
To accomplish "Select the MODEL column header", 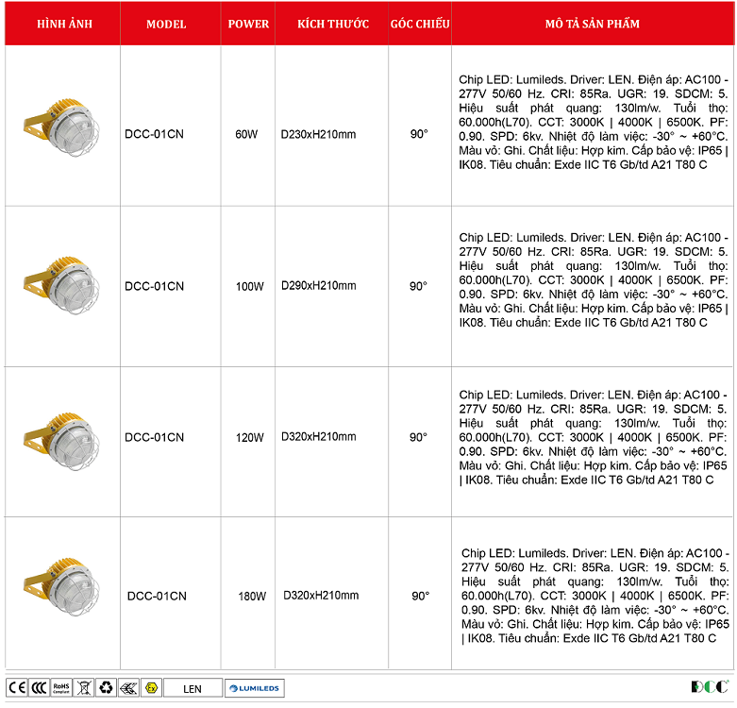I will click(166, 24).
